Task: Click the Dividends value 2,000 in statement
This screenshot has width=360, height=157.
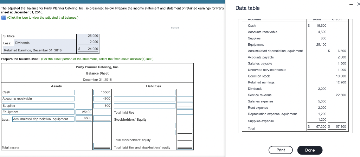Action: coord(94,42)
